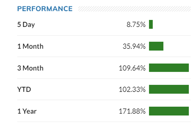Click the 109.64% performance value
193x128 pixels.
(x=132, y=68)
